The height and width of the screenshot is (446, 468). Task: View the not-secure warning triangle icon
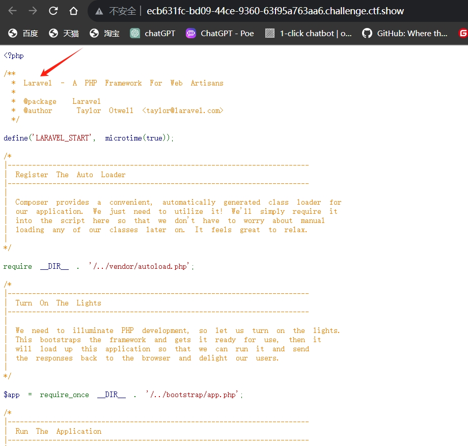click(99, 12)
